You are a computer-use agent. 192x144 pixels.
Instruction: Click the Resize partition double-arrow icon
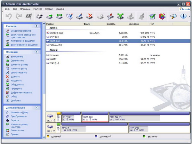[x=60, y=16]
